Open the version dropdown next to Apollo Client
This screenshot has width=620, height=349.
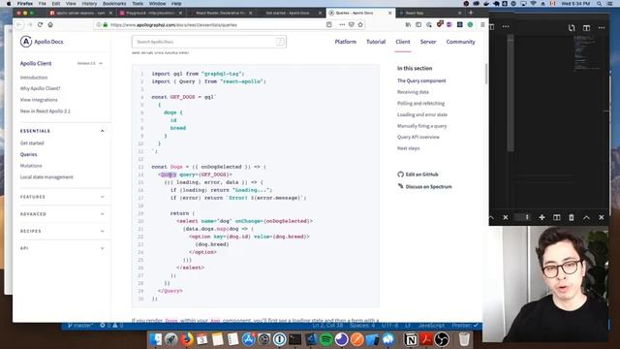pyautogui.click(x=90, y=63)
